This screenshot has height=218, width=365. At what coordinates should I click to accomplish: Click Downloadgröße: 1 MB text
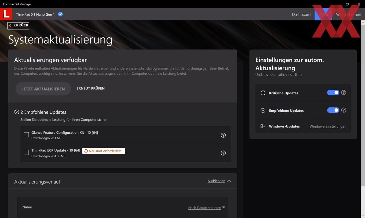(46, 138)
